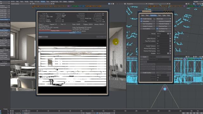Open the Edit dropdown menu
This screenshot has width=203, height=114.
pos(5,3)
